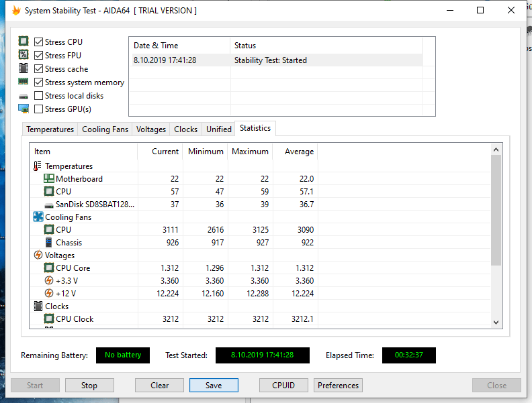Click the Date & Time column header
Image resolution: width=532 pixels, height=403 pixels.
[179, 46]
